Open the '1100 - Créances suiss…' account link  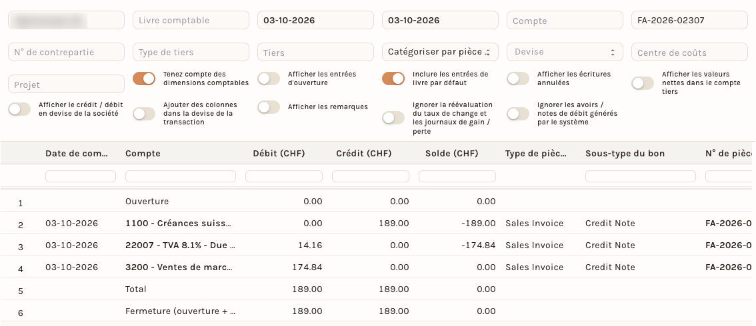pos(179,223)
